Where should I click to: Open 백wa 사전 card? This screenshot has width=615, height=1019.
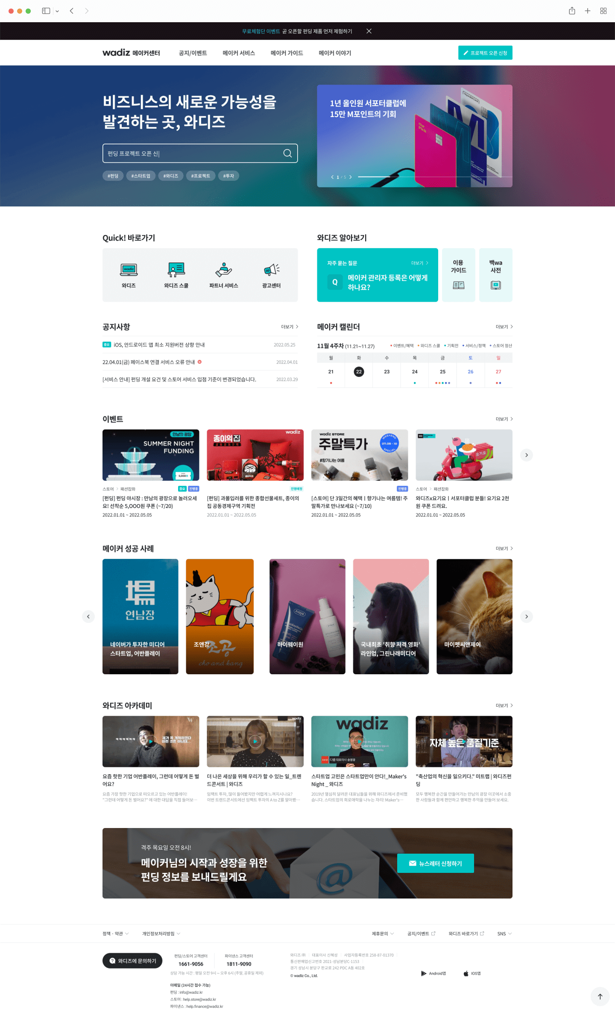tap(496, 275)
